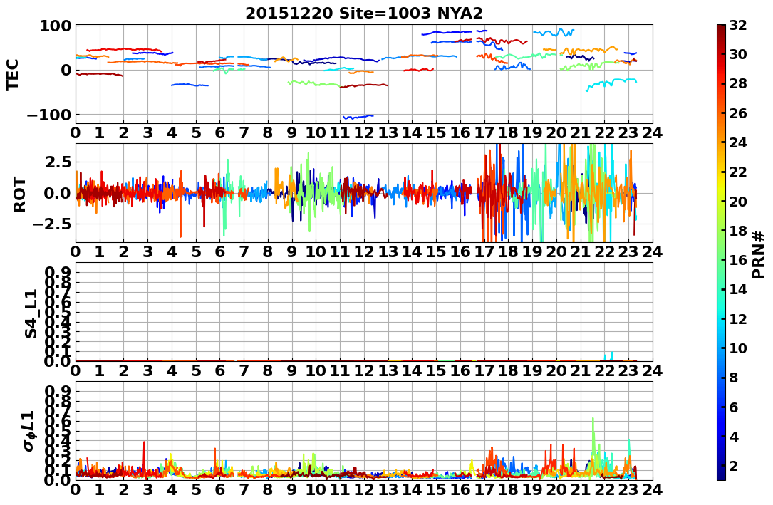This screenshot has height=505, width=773.
Task: Click the 2.5 tick on ROT axis
Action: [58, 162]
